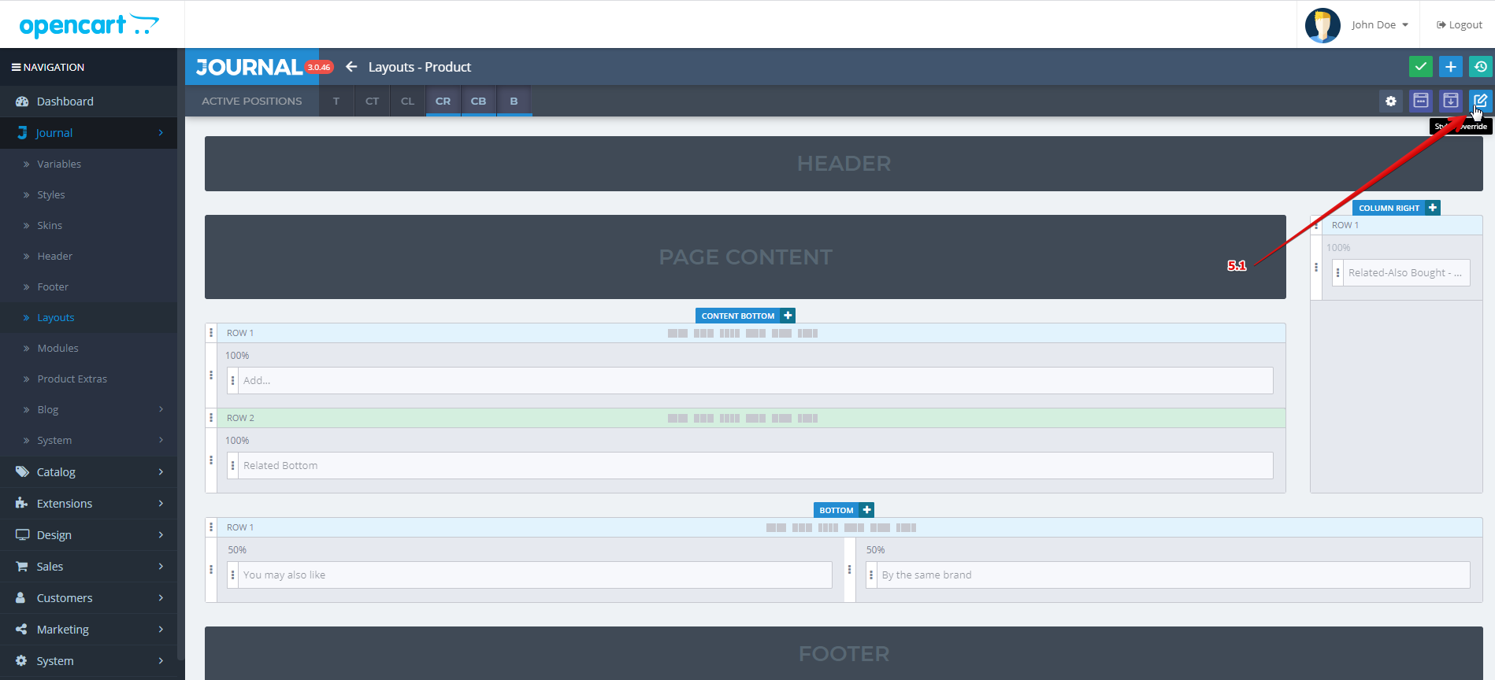Click the blue plus add-new button

point(1451,67)
